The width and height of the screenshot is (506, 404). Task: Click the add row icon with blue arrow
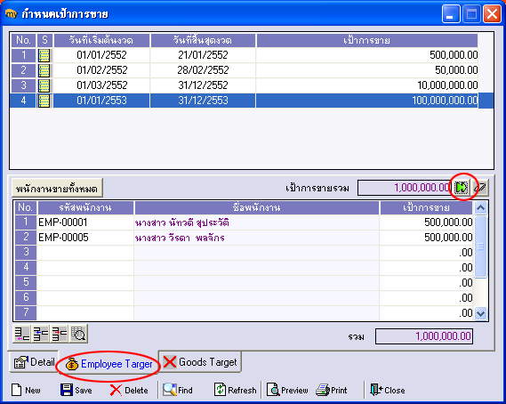coord(40,334)
